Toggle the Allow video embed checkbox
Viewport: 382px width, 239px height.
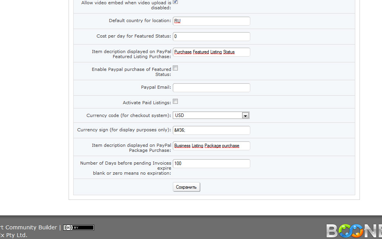click(x=176, y=2)
